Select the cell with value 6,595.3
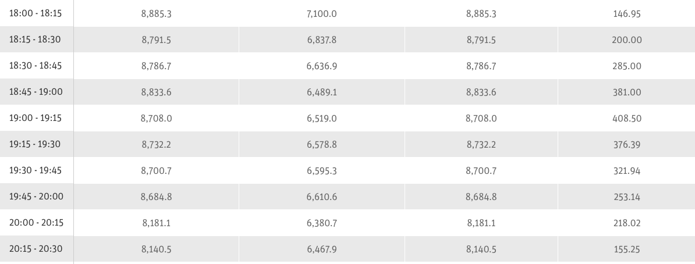 tap(326, 170)
